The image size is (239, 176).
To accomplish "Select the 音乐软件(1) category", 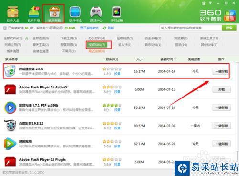I will (153, 45).
